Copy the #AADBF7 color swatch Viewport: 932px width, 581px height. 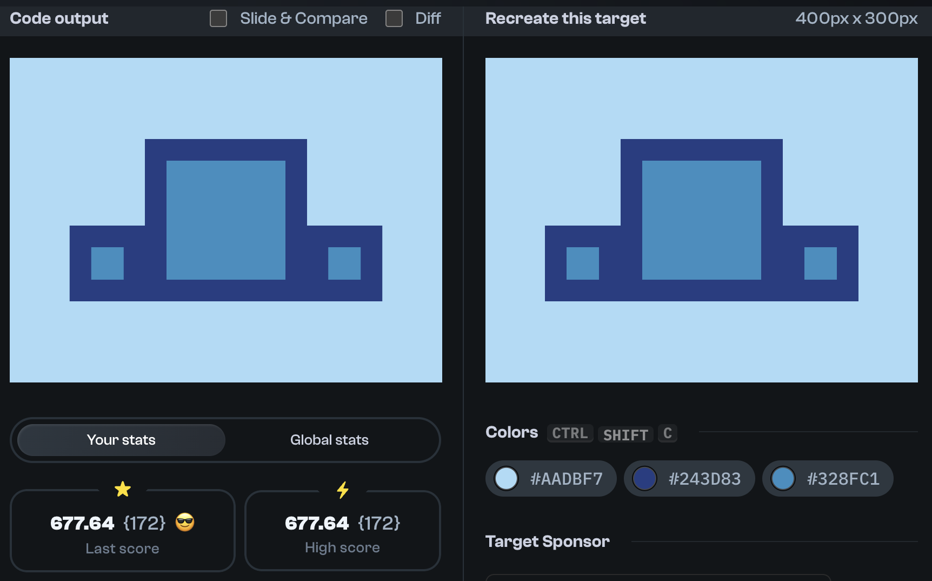[550, 478]
